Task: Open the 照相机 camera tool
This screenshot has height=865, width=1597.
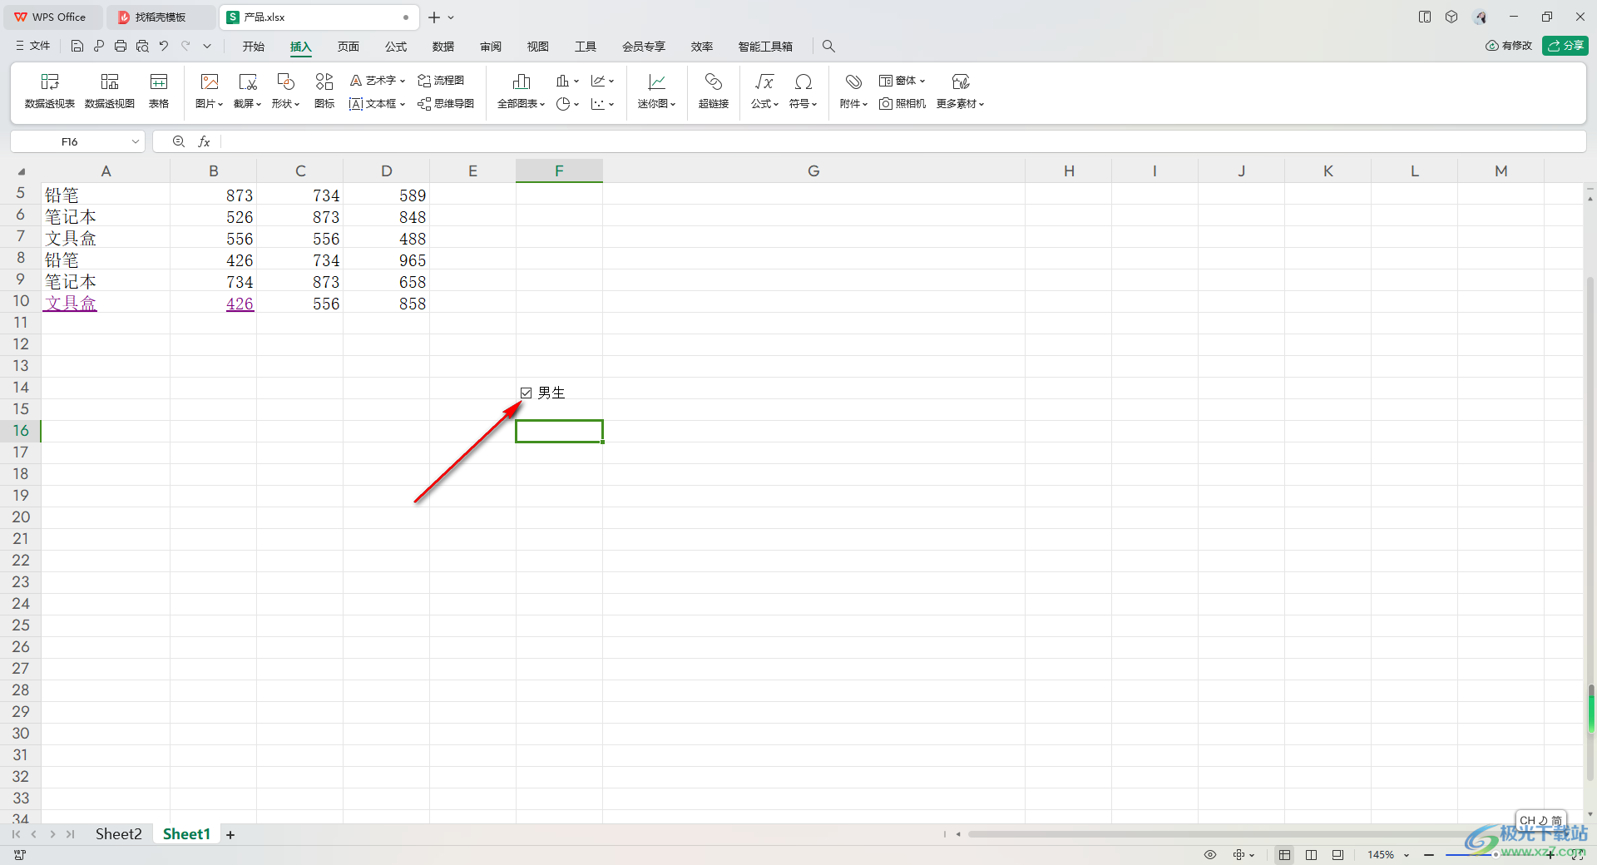Action: [x=902, y=104]
